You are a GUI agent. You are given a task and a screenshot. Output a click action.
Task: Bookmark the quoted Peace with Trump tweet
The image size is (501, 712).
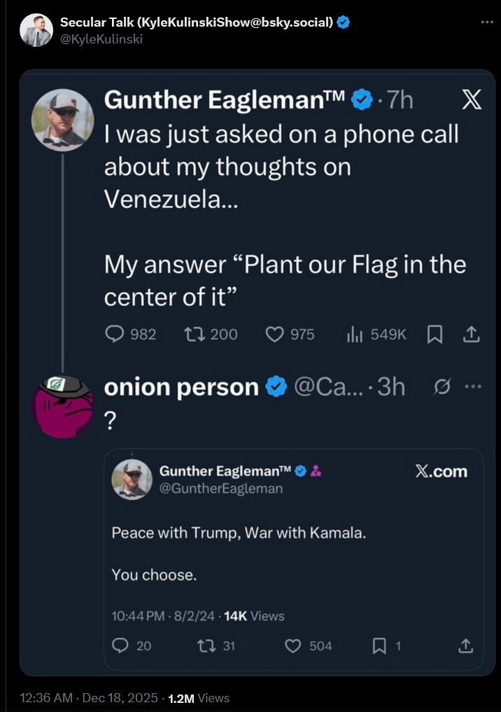[x=379, y=645]
